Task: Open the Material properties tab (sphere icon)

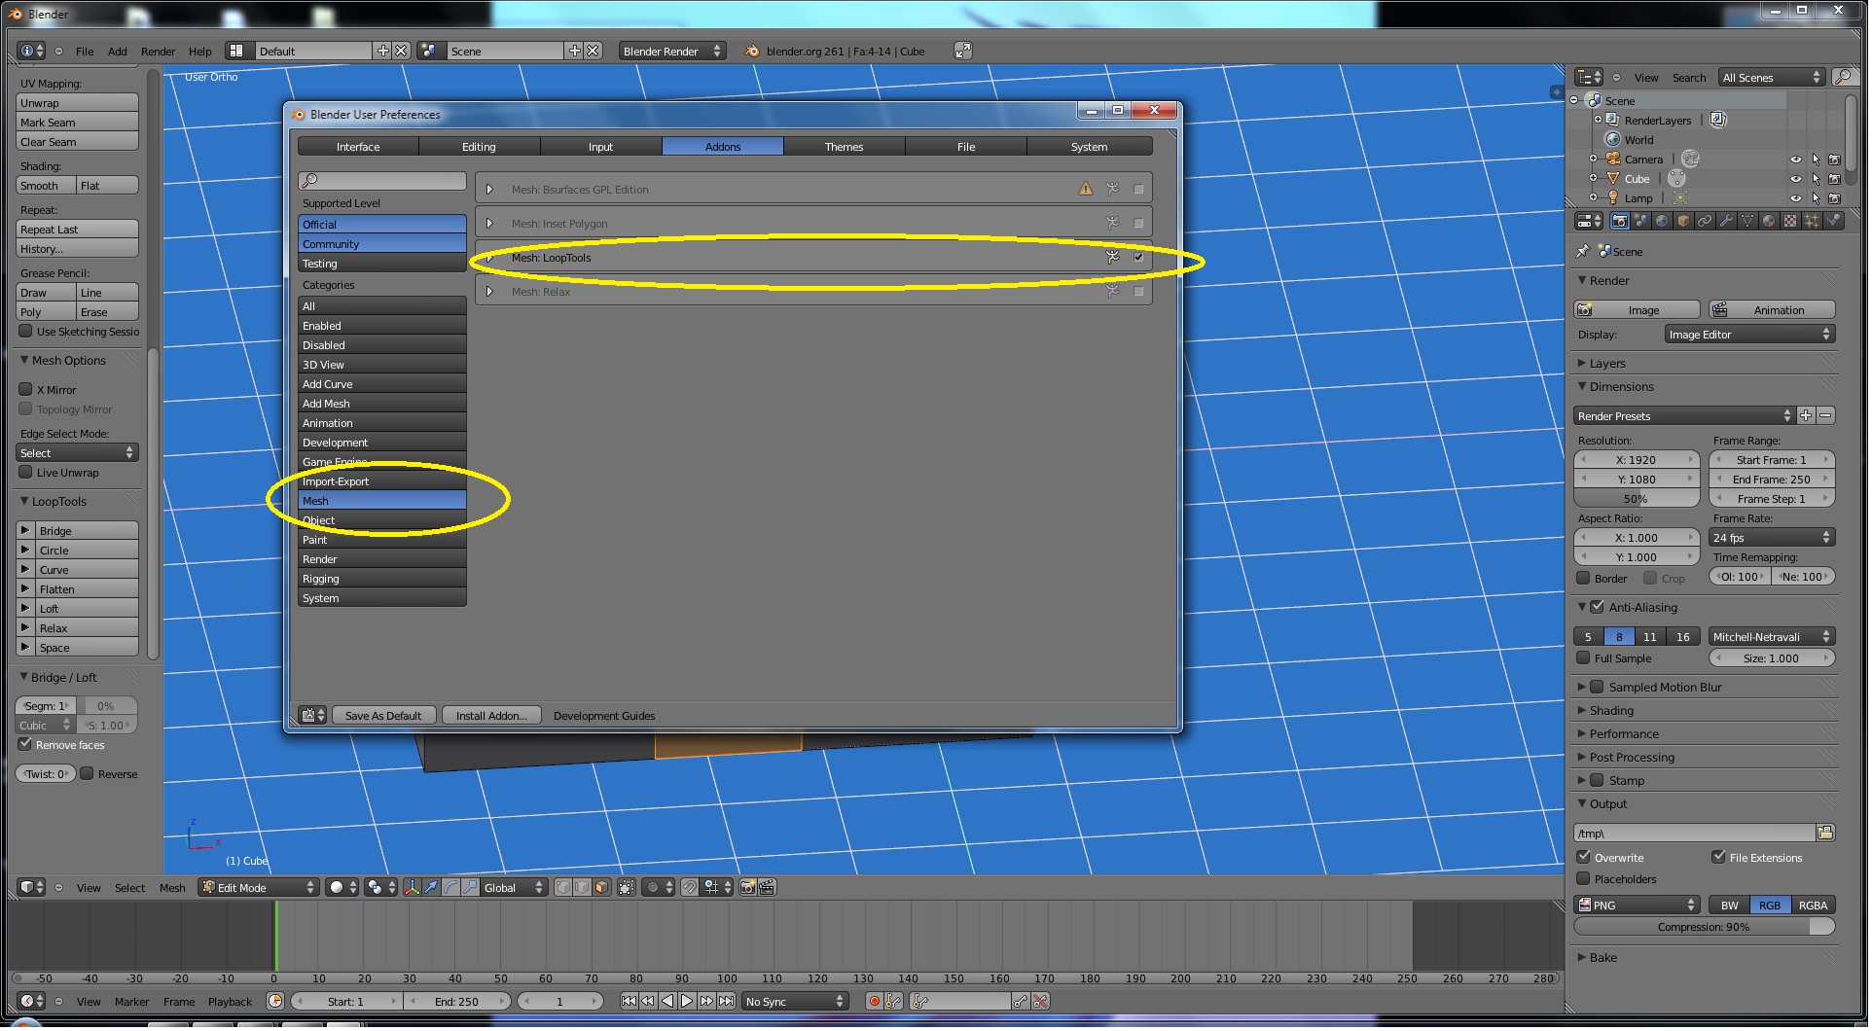Action: (1769, 222)
